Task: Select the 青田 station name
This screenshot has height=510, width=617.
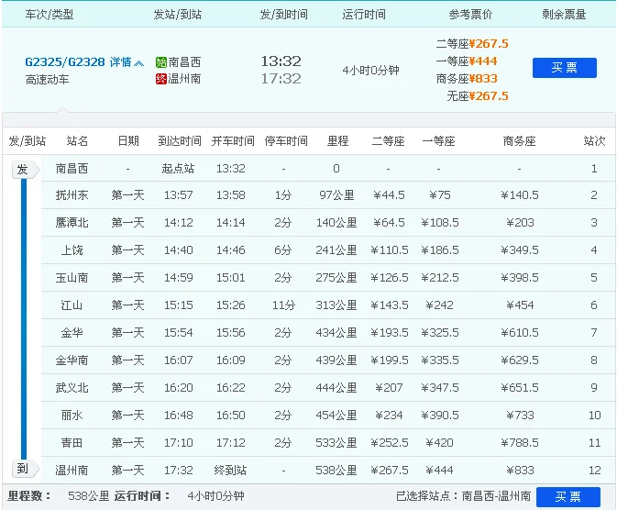Action: (x=72, y=443)
